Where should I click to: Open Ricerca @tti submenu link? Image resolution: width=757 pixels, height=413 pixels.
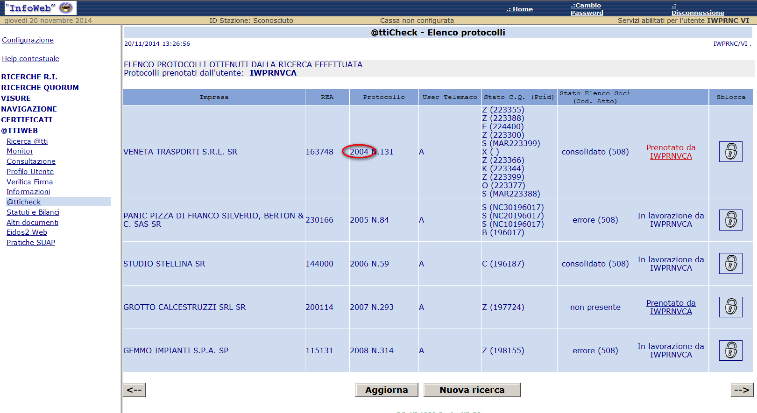(x=27, y=141)
